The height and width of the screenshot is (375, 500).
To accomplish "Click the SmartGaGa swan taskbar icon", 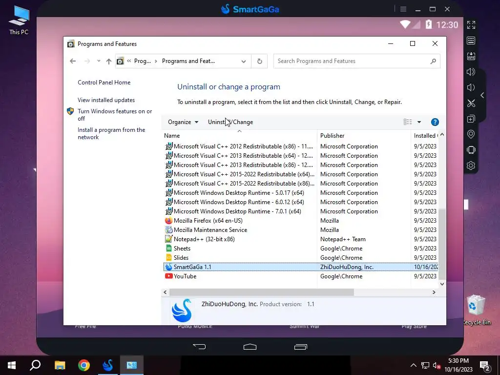I will [x=108, y=365].
